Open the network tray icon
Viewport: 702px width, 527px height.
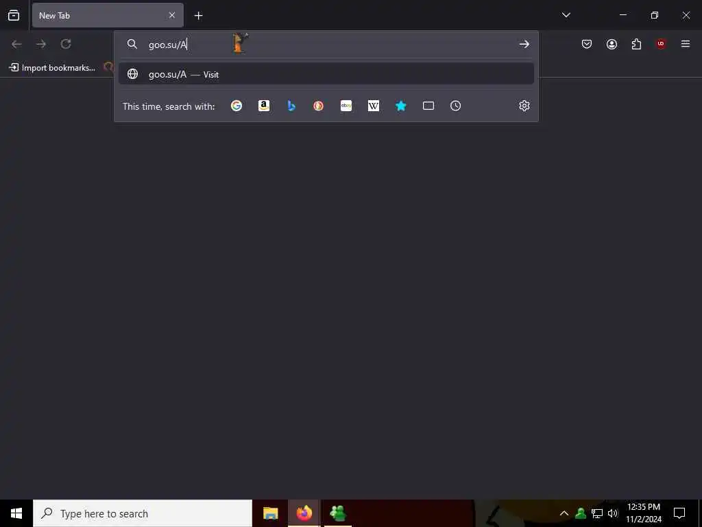pos(597,513)
